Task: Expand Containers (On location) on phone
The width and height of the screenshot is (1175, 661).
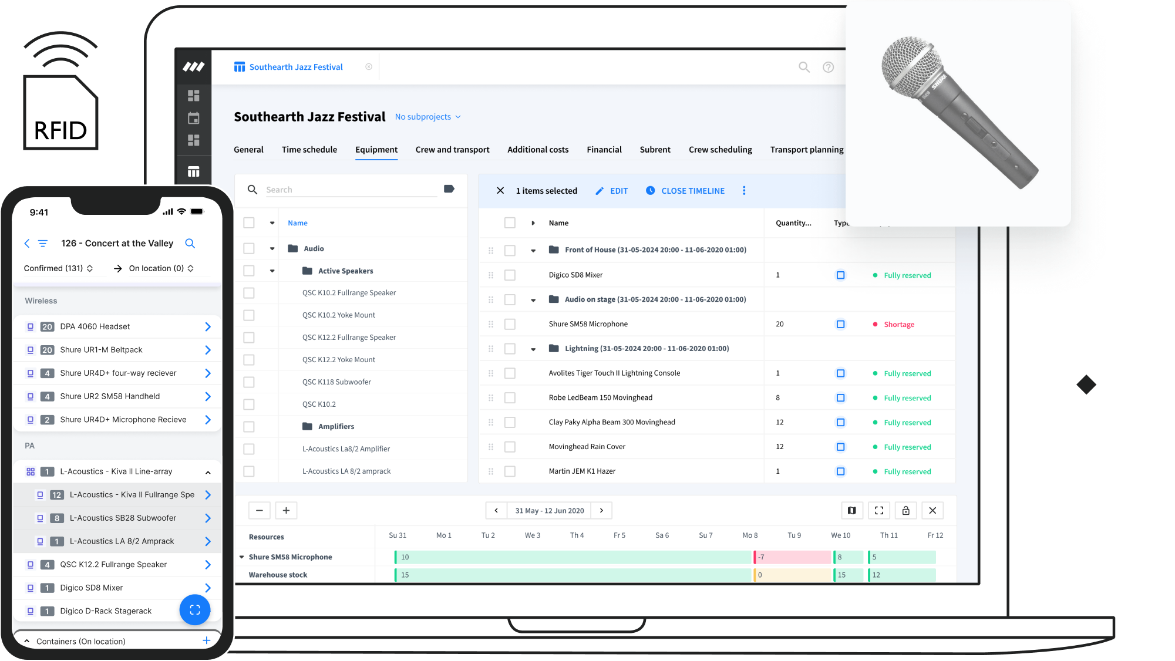Action: point(27,641)
